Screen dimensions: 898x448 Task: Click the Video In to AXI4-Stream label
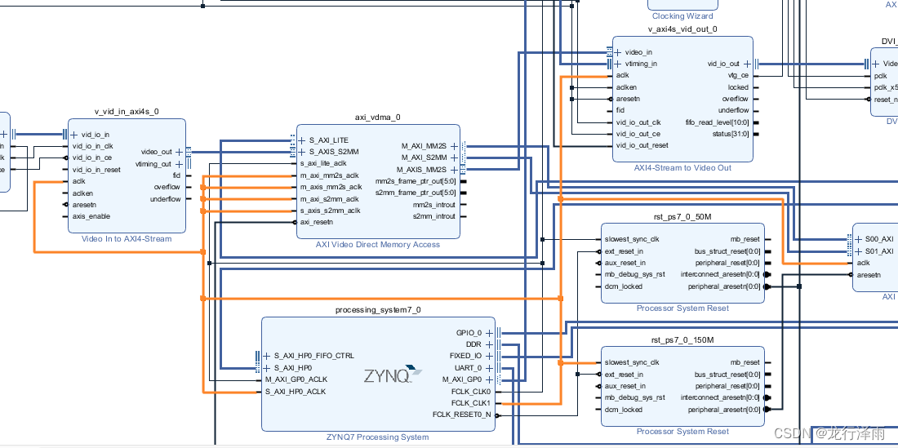pyautogui.click(x=127, y=238)
